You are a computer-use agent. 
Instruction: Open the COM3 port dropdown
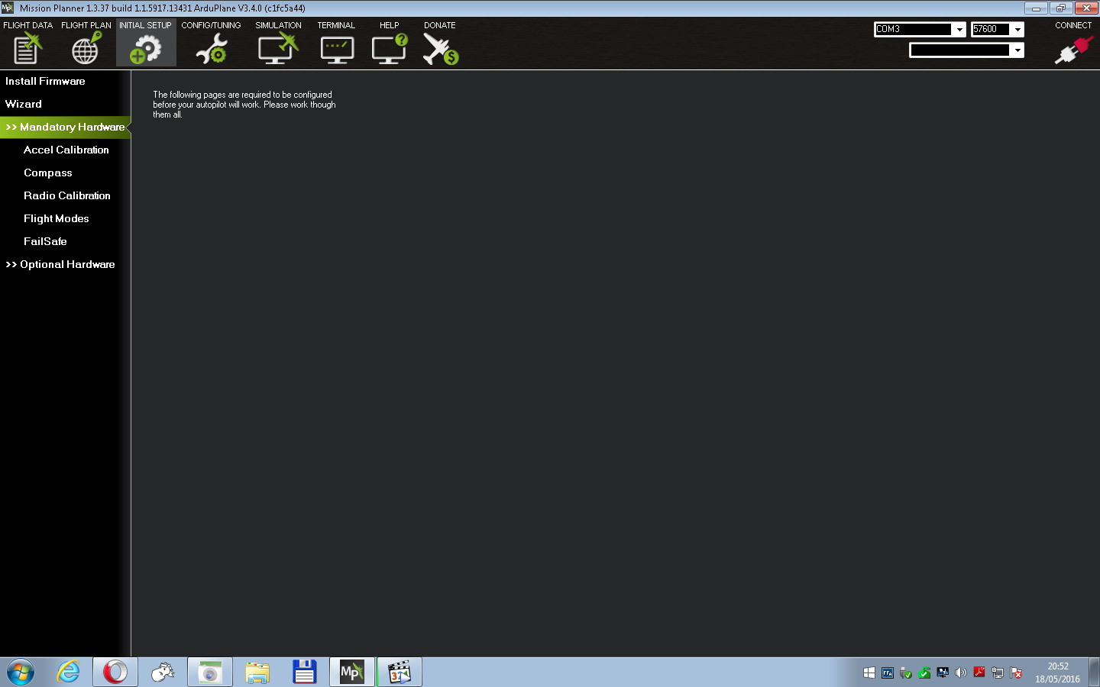pos(959,29)
